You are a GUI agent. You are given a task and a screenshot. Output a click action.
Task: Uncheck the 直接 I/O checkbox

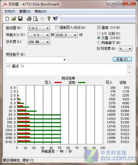tap(99, 27)
